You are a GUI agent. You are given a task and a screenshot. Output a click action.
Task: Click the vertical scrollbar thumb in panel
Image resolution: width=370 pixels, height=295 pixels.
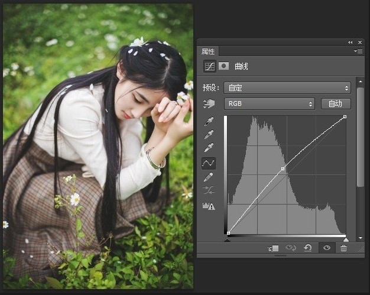pyautogui.click(x=361, y=137)
